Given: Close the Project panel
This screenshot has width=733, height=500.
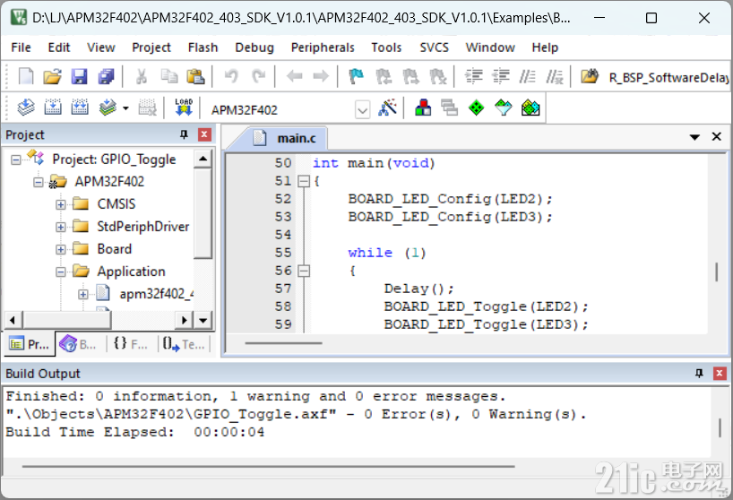Looking at the screenshot, I should tap(204, 134).
